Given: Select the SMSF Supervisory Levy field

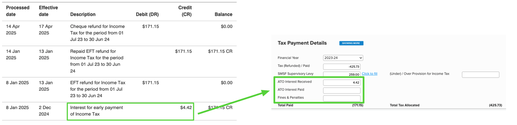Looking at the screenshot, I should [x=342, y=74].
